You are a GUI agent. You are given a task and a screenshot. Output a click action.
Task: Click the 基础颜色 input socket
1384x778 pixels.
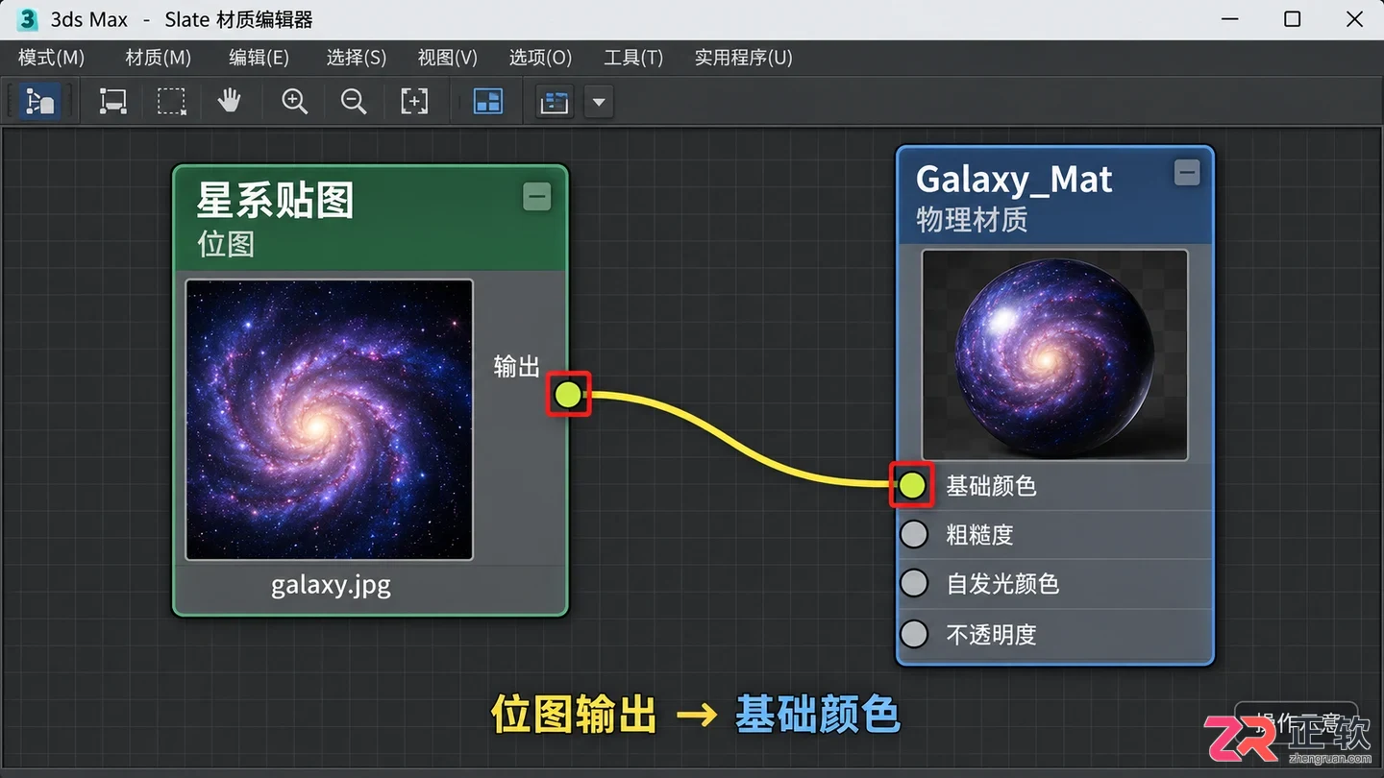pyautogui.click(x=911, y=485)
